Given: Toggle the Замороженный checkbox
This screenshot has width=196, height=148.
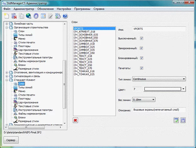Looking at the screenshot, I should [x=142, y=48].
